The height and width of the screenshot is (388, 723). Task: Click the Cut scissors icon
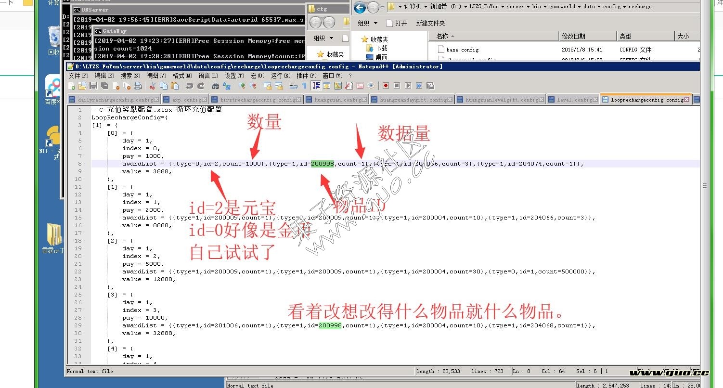pos(153,86)
